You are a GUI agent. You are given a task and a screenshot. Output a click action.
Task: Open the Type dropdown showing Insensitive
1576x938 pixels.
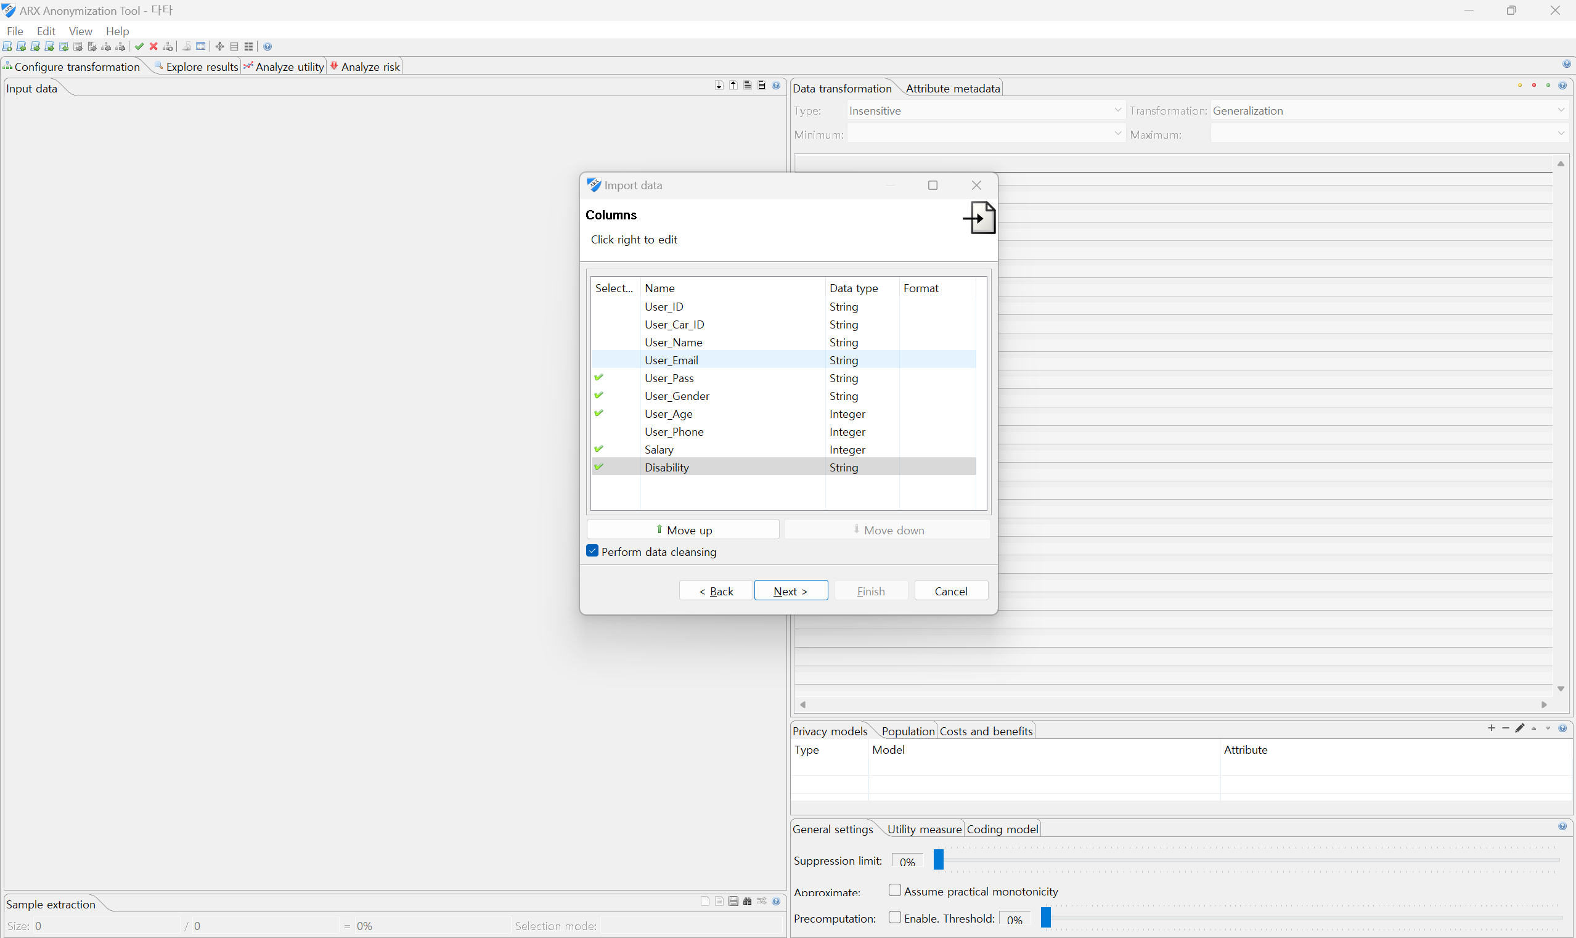pyautogui.click(x=985, y=110)
